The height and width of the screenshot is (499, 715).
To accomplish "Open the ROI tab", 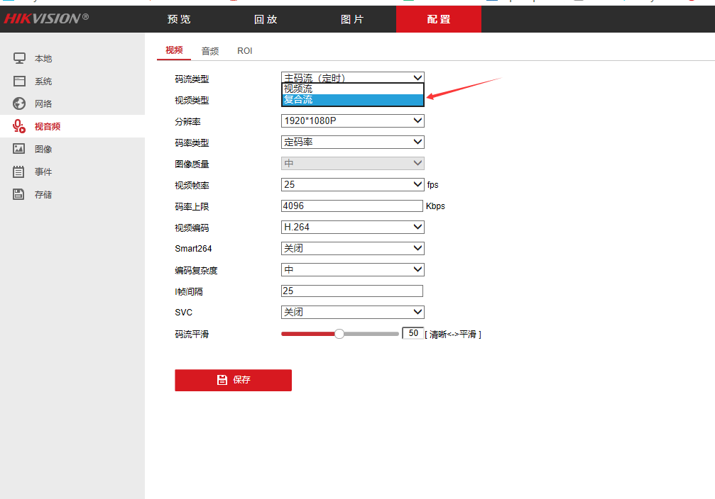I will click(x=244, y=50).
